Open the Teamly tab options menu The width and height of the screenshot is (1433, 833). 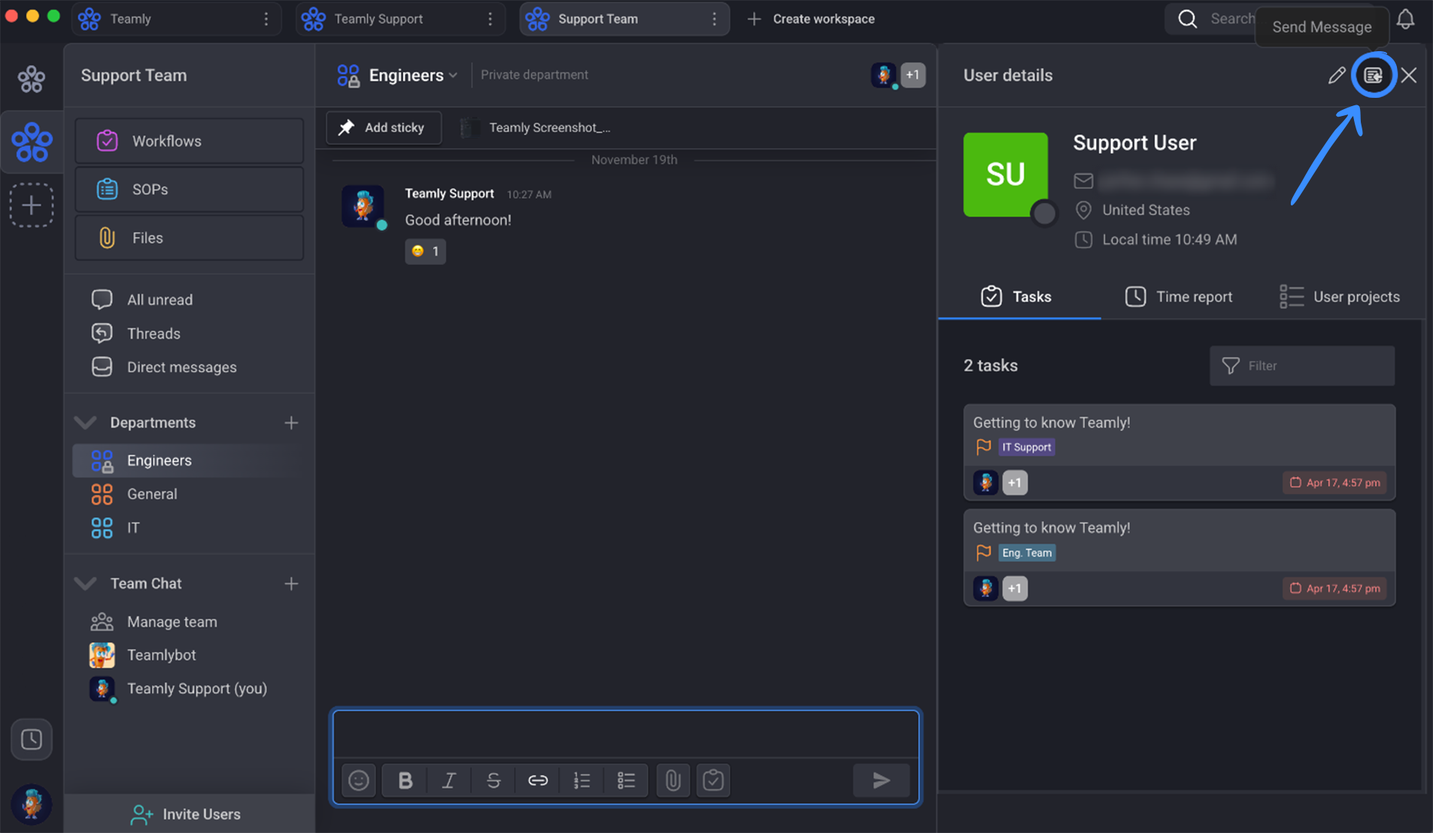pyautogui.click(x=266, y=19)
